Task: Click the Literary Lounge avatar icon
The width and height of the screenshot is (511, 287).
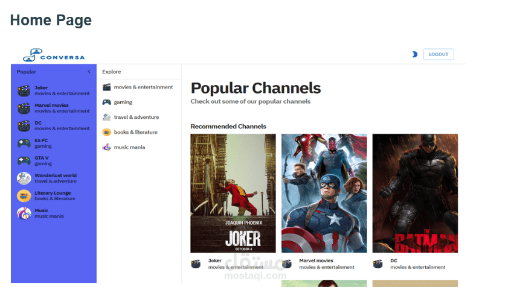Action: click(x=24, y=196)
